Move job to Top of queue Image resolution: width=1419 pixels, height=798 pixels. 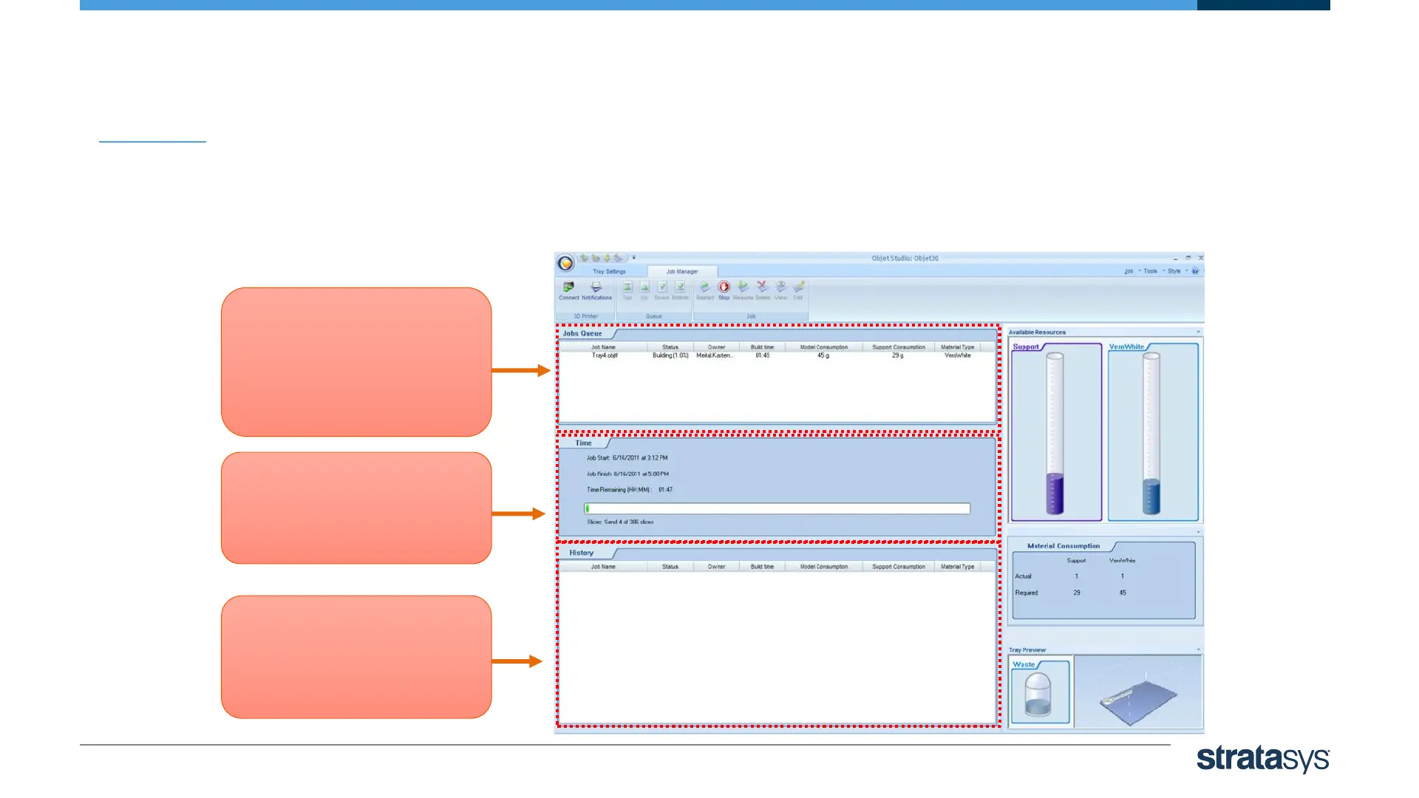tap(627, 287)
